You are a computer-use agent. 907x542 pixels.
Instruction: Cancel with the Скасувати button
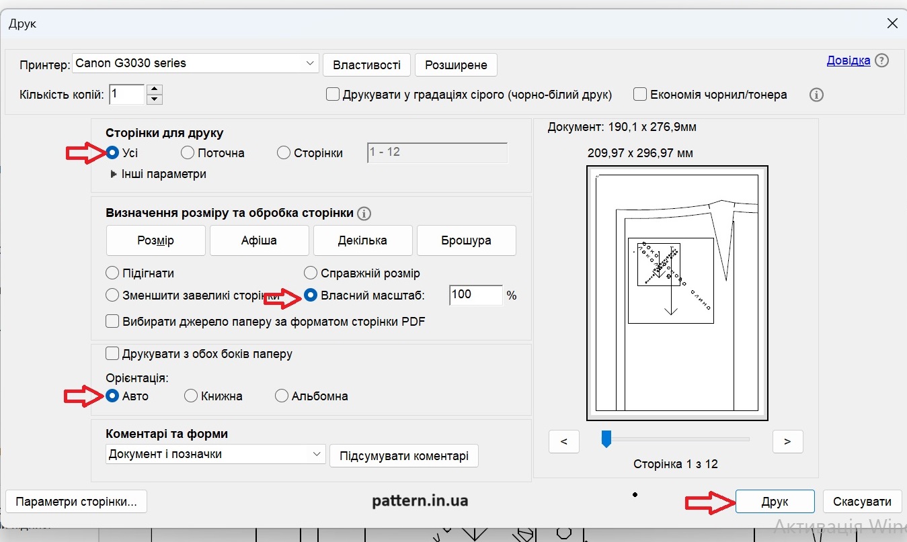tap(863, 502)
